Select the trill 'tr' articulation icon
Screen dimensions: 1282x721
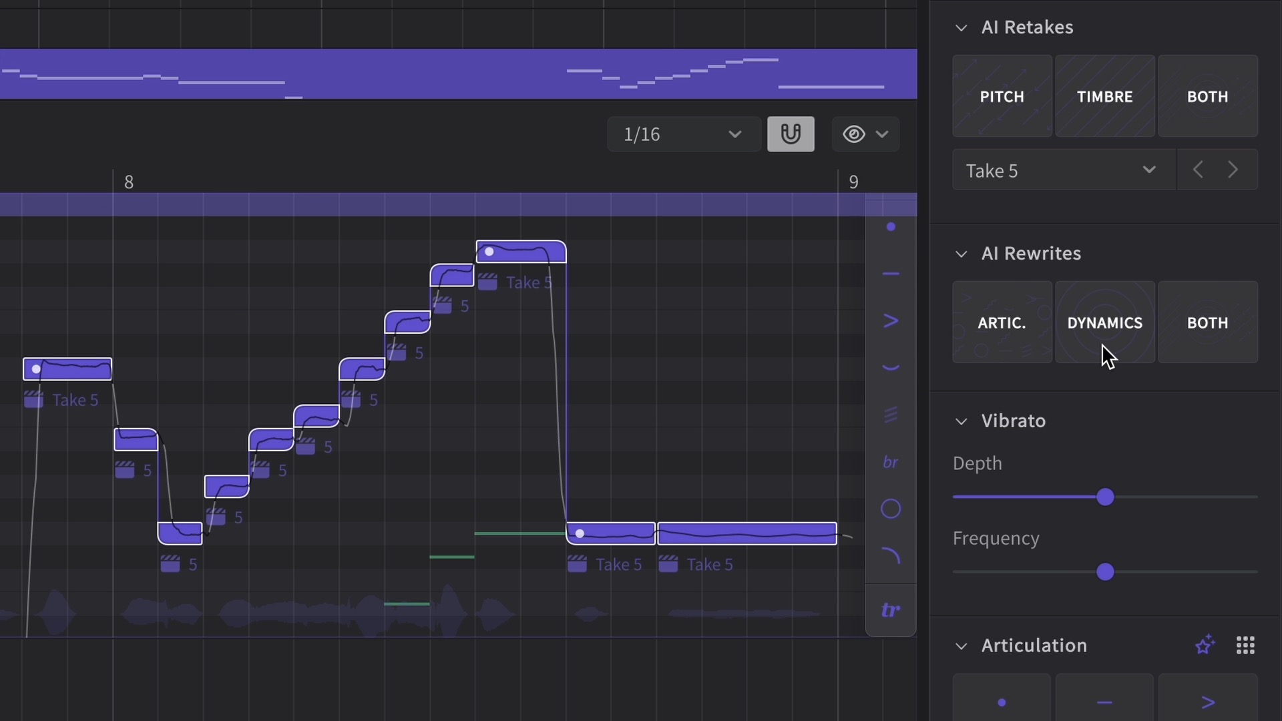click(x=891, y=610)
